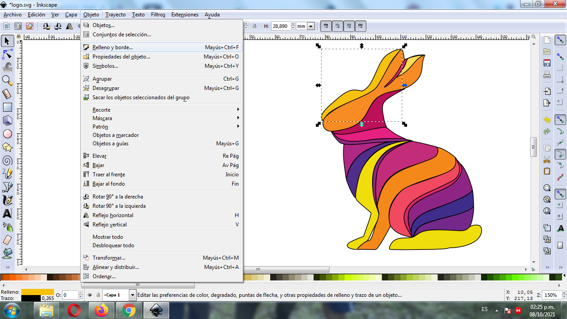Click Select all objects icon in top toolbar
The image size is (567, 319).
pos(8,26)
